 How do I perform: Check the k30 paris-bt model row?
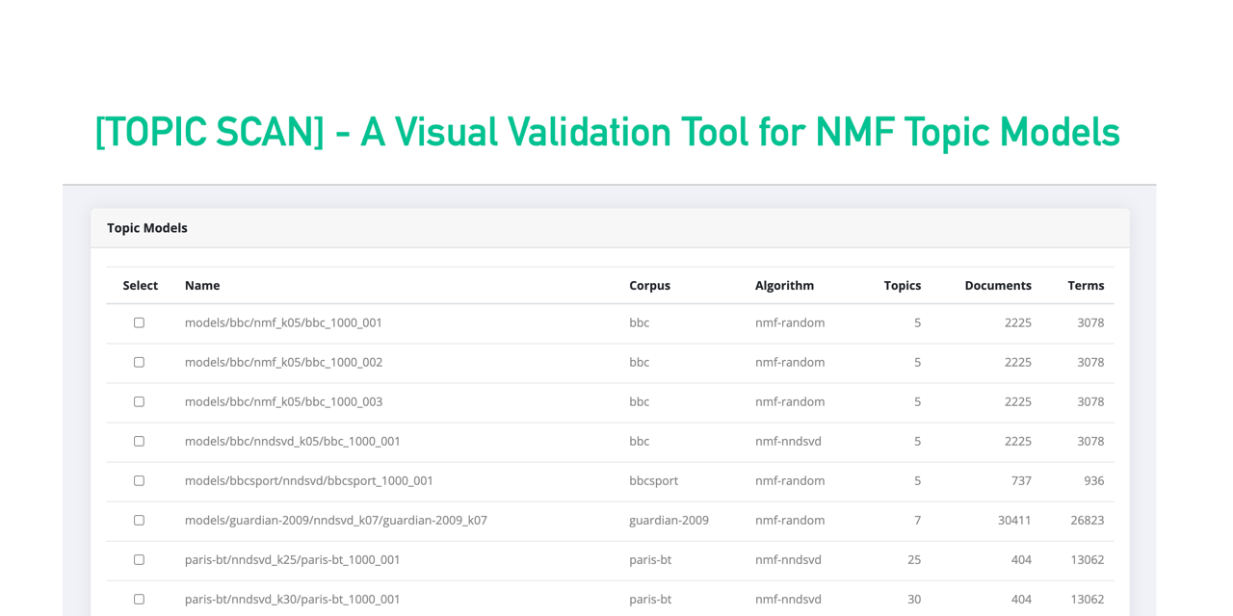click(139, 599)
